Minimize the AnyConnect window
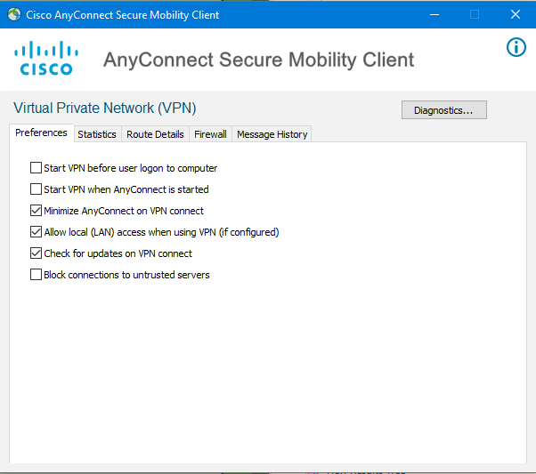536x474 pixels. coord(434,14)
